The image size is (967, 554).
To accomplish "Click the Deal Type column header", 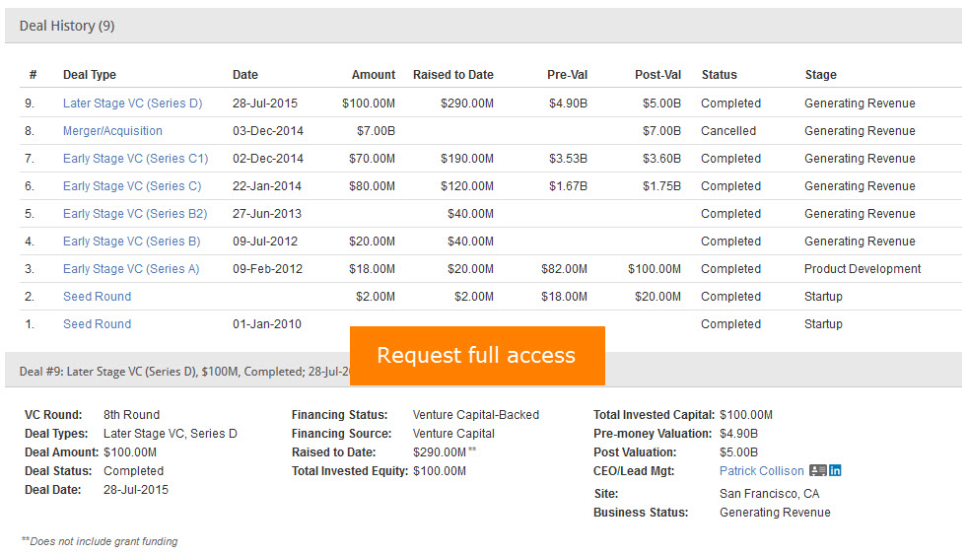I will [x=90, y=75].
